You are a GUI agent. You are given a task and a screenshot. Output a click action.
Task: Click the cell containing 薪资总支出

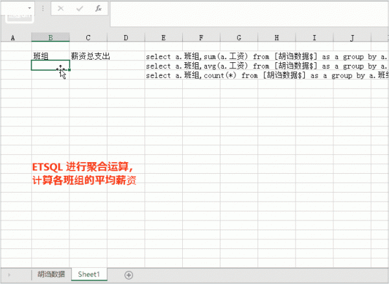[x=88, y=56]
